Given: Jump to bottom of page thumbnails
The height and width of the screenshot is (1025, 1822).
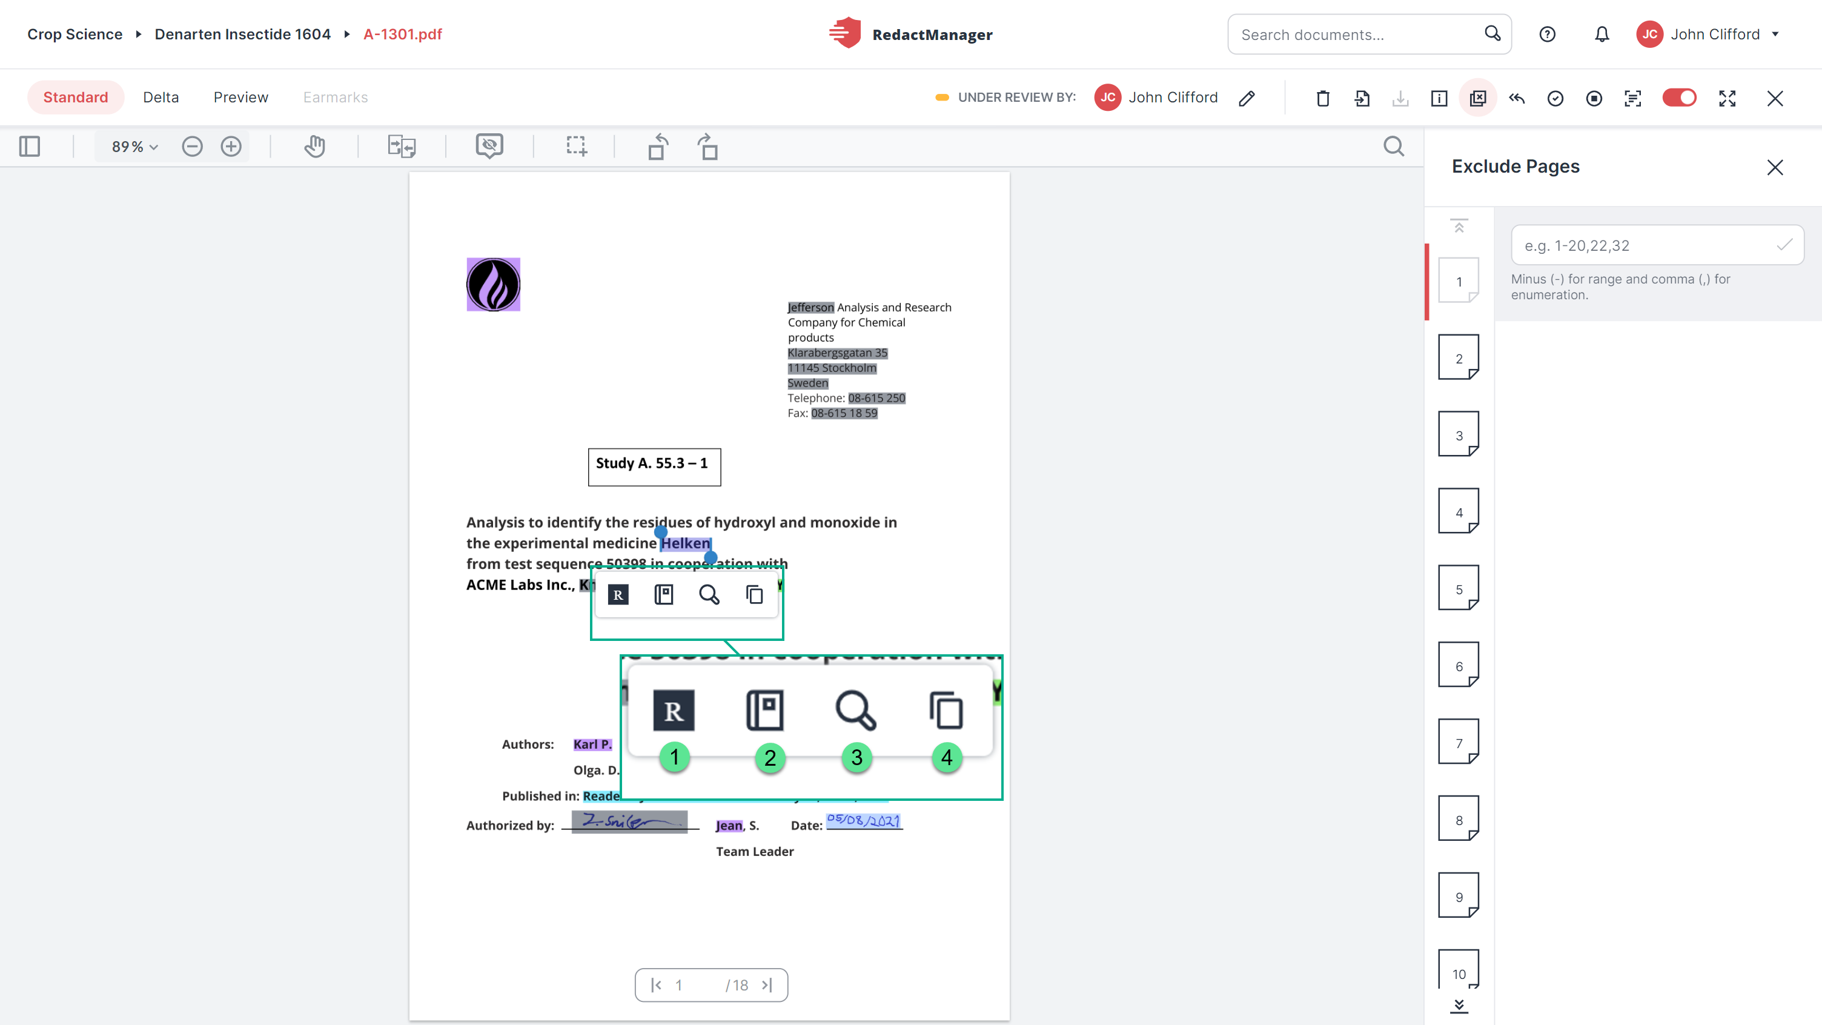Looking at the screenshot, I should click(x=1459, y=1005).
